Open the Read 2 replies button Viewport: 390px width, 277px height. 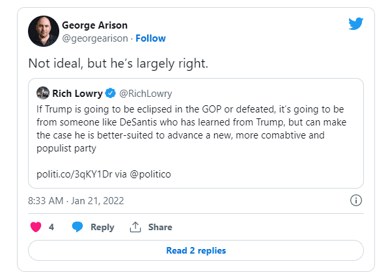[196, 250]
